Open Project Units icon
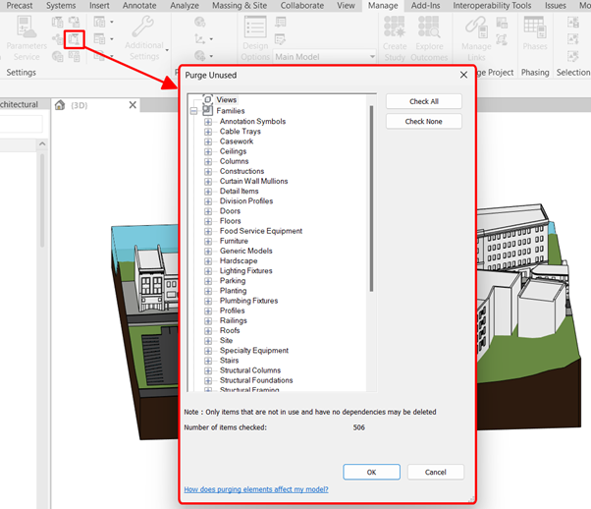Screen dimensions: 591x509 (74, 57)
